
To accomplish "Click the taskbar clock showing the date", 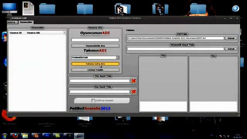I will [x=238, y=136].
